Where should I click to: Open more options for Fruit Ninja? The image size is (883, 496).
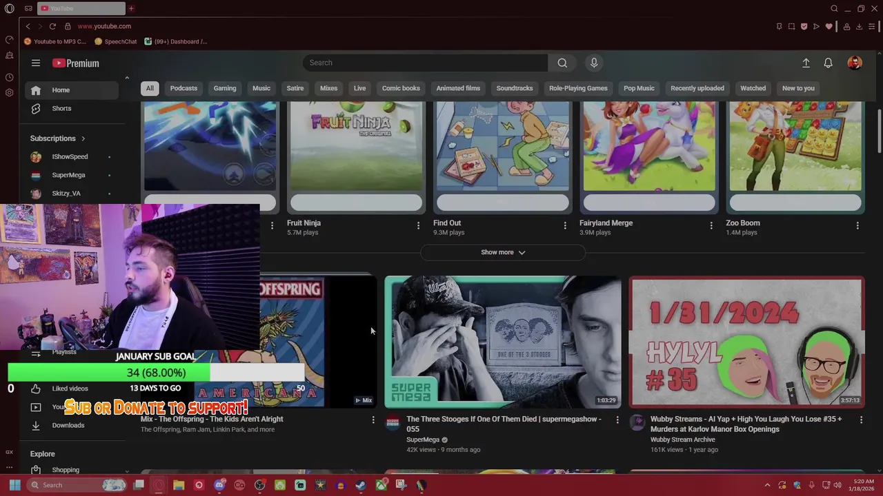pos(418,225)
